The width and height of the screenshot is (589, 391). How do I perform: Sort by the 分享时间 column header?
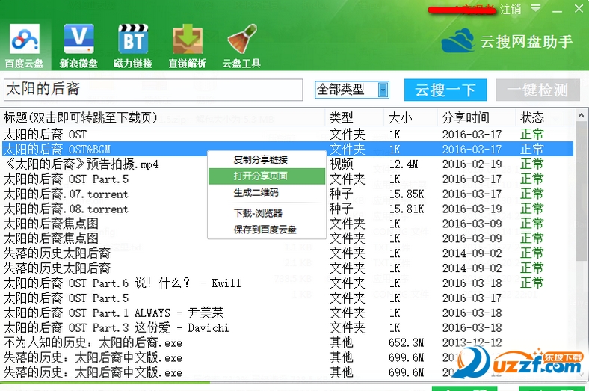click(477, 117)
